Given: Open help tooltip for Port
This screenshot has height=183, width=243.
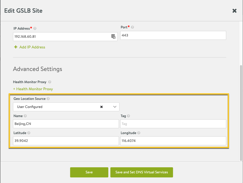Looking at the screenshot, I should pos(132,27).
